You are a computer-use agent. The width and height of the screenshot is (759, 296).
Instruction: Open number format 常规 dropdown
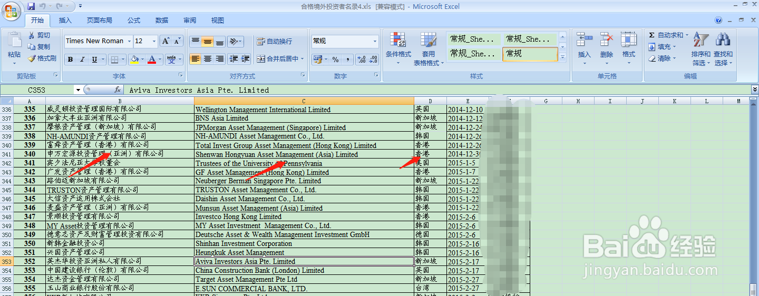pyautogui.click(x=375, y=41)
